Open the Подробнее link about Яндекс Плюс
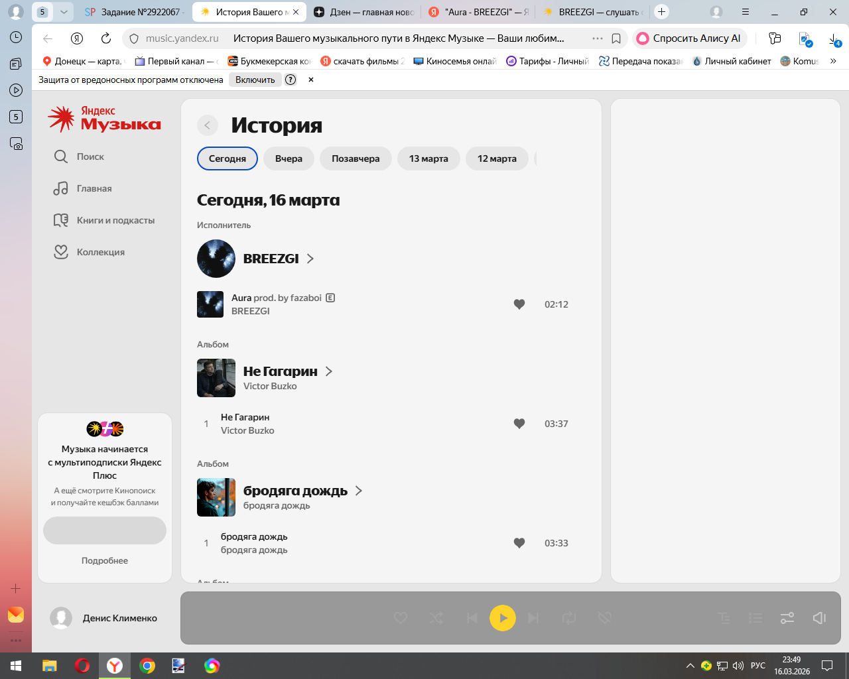Image resolution: width=849 pixels, height=679 pixels. (x=105, y=560)
